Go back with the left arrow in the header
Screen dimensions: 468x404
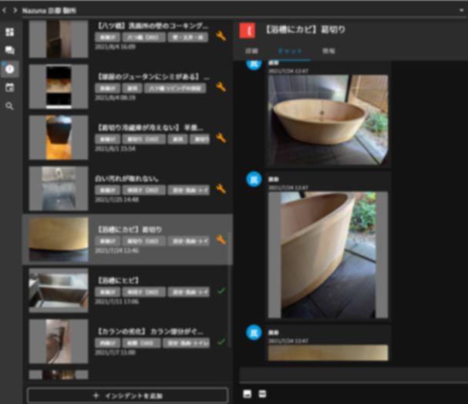4,11
